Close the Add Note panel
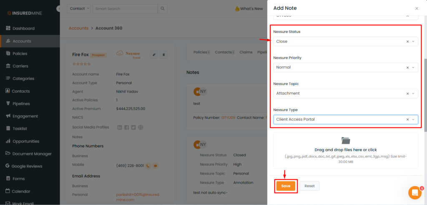Screen dimensions: 427x205 [x=417, y=8]
